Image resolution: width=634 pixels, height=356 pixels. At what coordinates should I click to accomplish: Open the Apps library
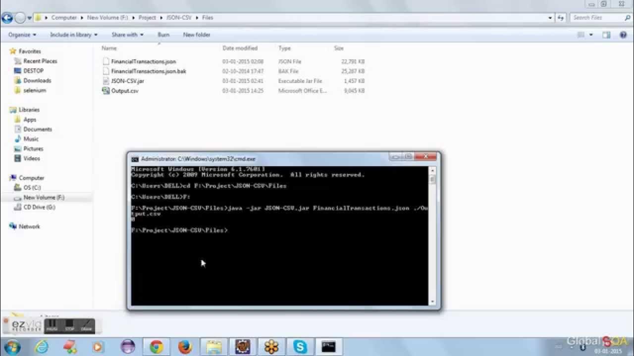(30, 119)
